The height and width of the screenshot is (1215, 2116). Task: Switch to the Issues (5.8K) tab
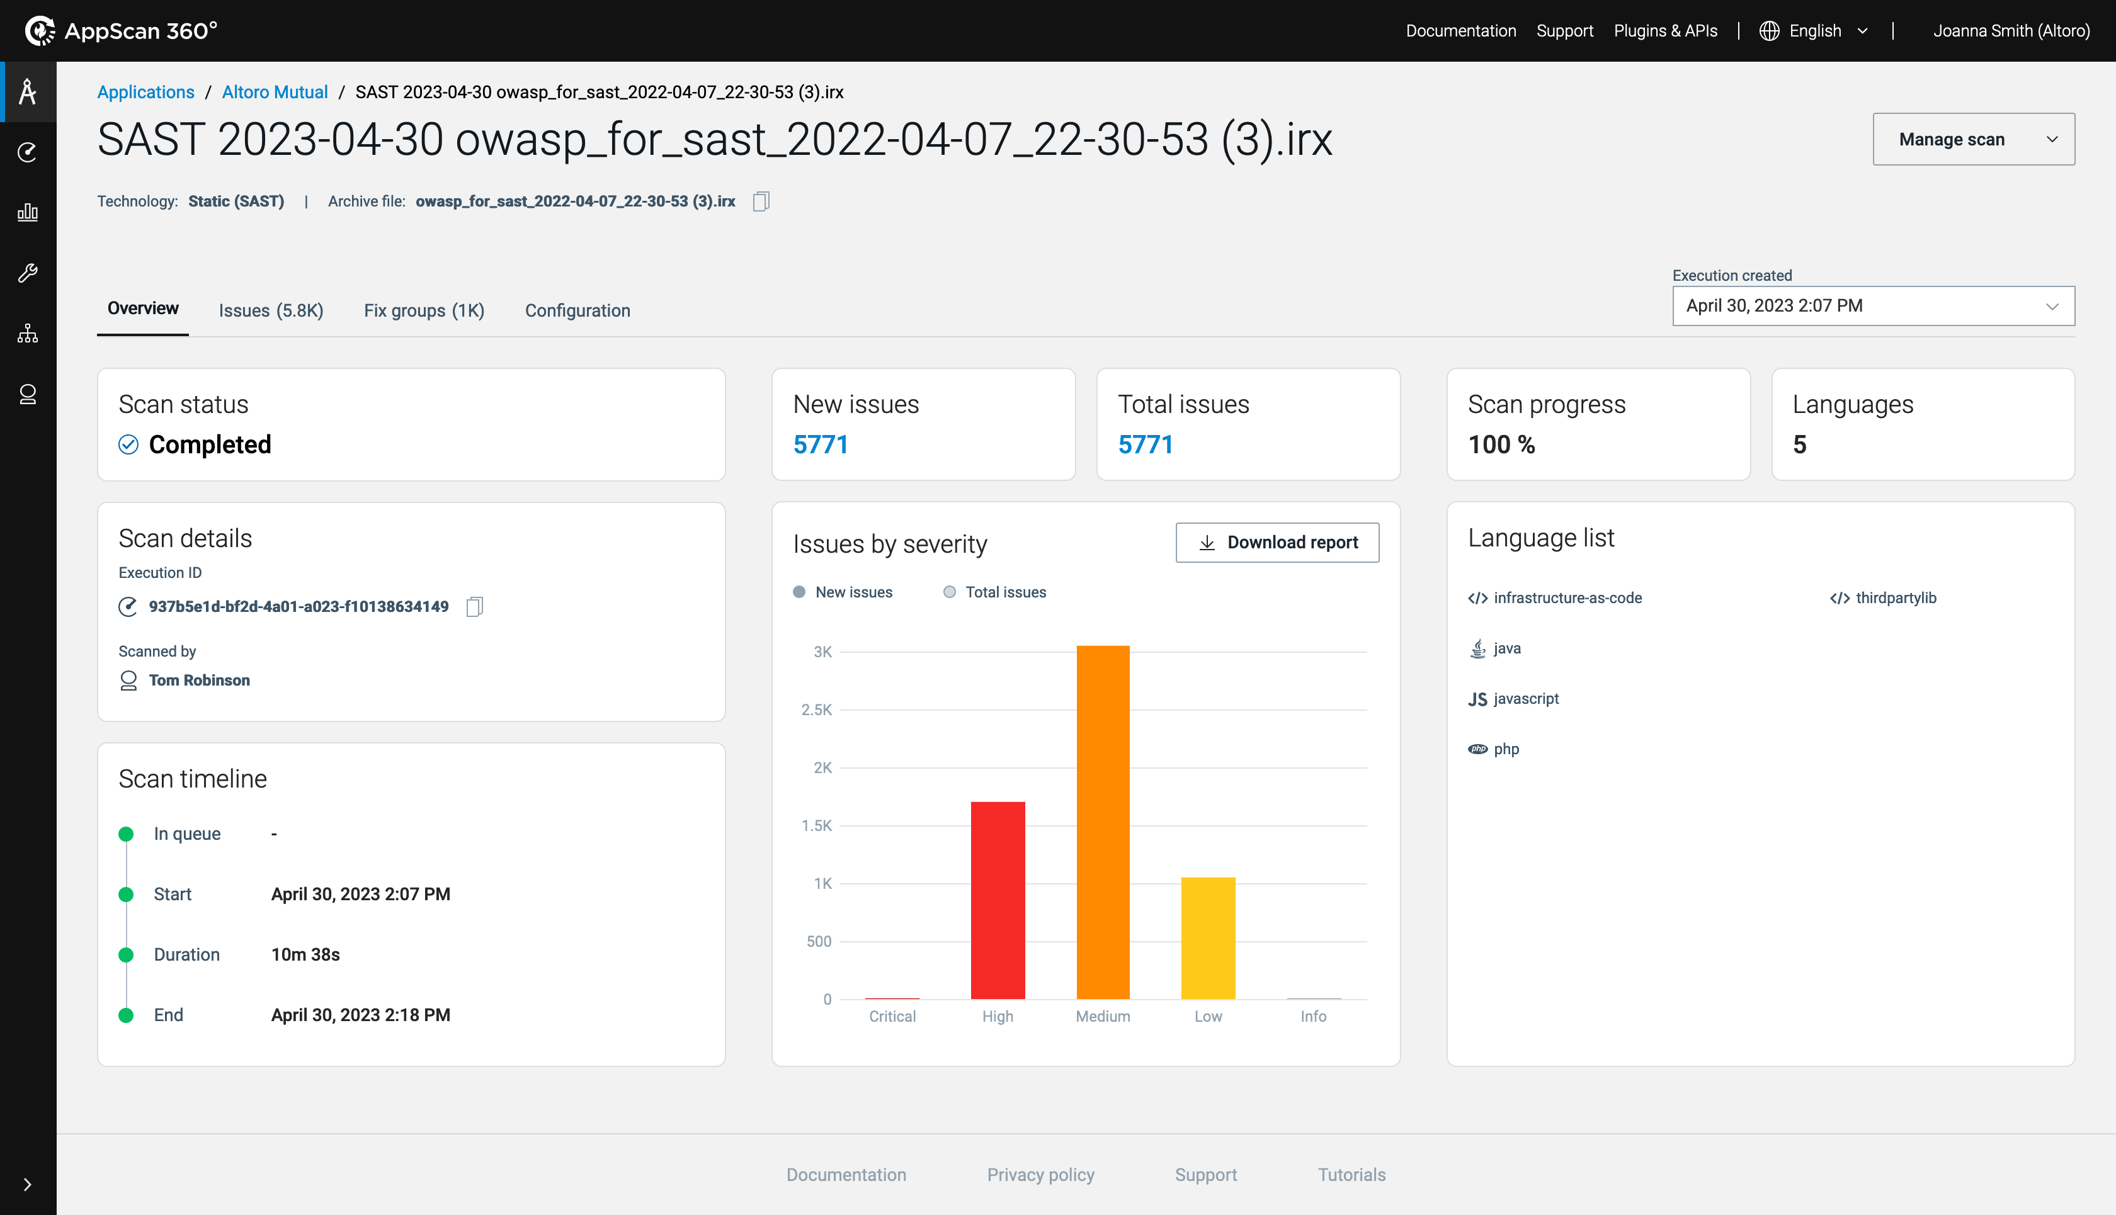click(x=270, y=310)
